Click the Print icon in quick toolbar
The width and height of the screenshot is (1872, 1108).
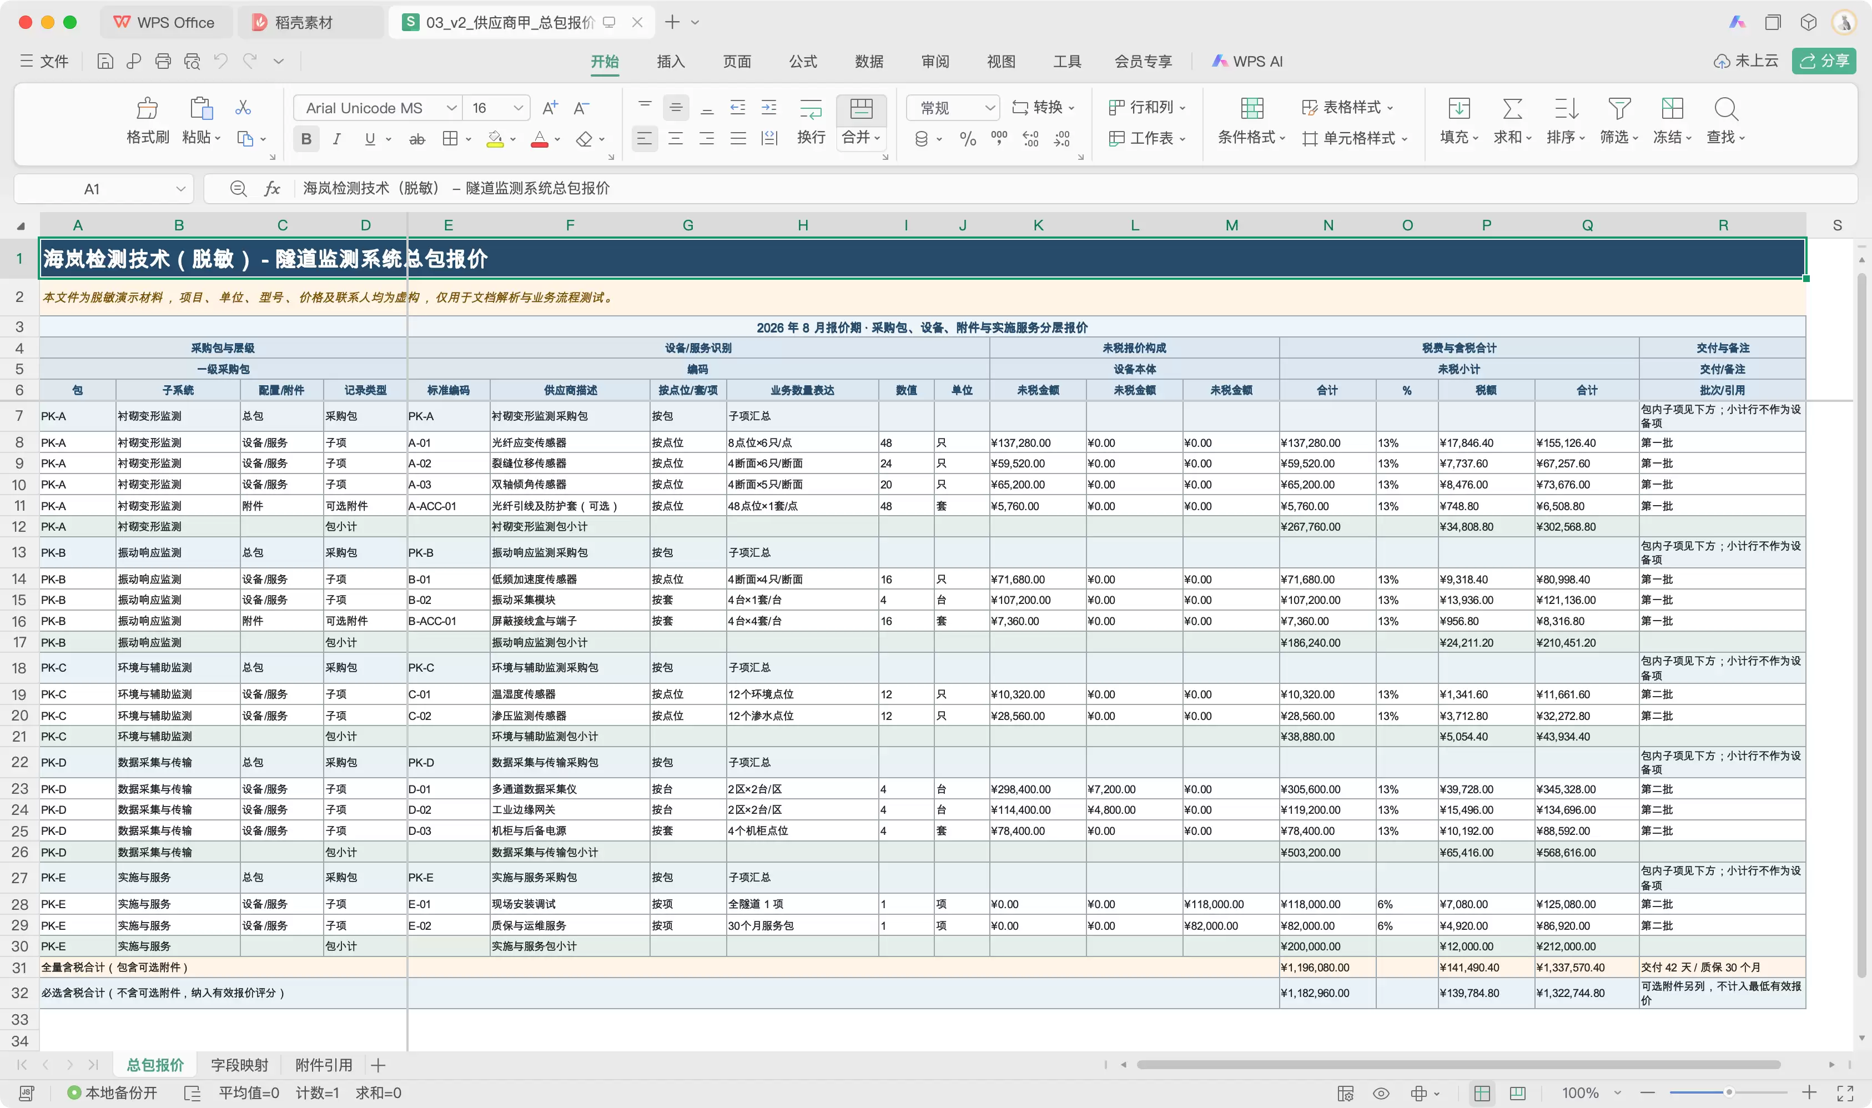coord(163,61)
